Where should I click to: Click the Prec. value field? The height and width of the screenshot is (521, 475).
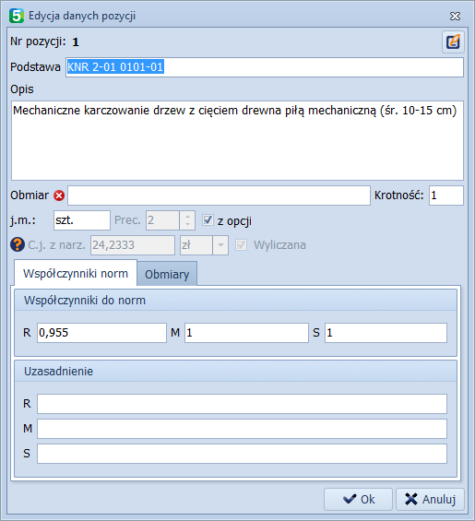pyautogui.click(x=162, y=220)
